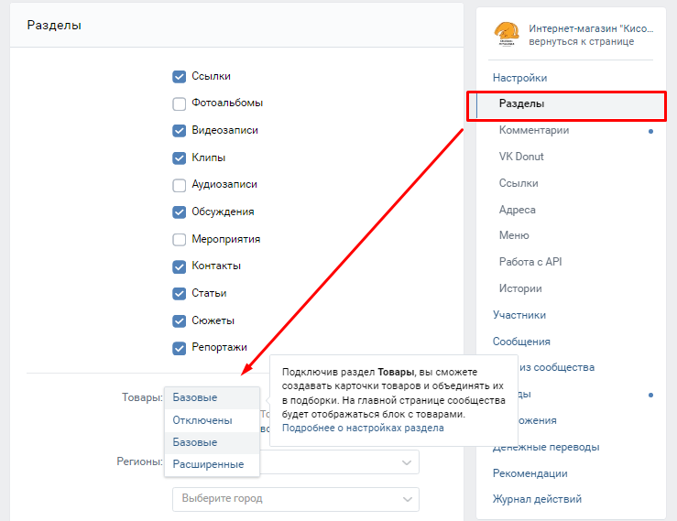Uncheck the Клипы checkbox
The image size is (677, 521).
[180, 157]
